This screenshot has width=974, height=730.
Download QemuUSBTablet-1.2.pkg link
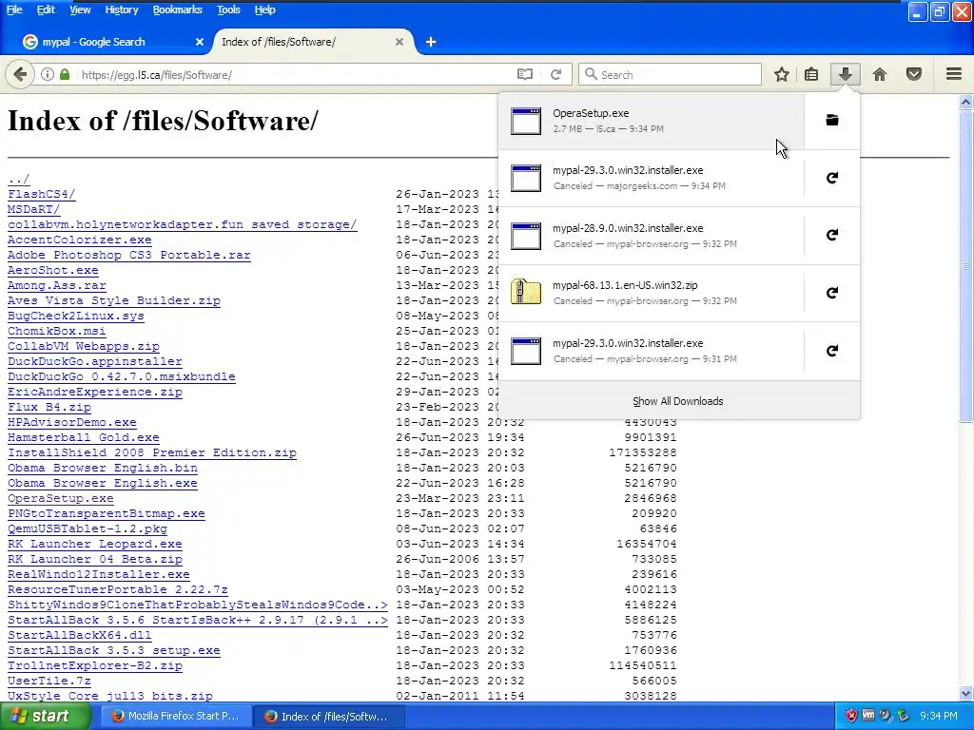coord(88,528)
